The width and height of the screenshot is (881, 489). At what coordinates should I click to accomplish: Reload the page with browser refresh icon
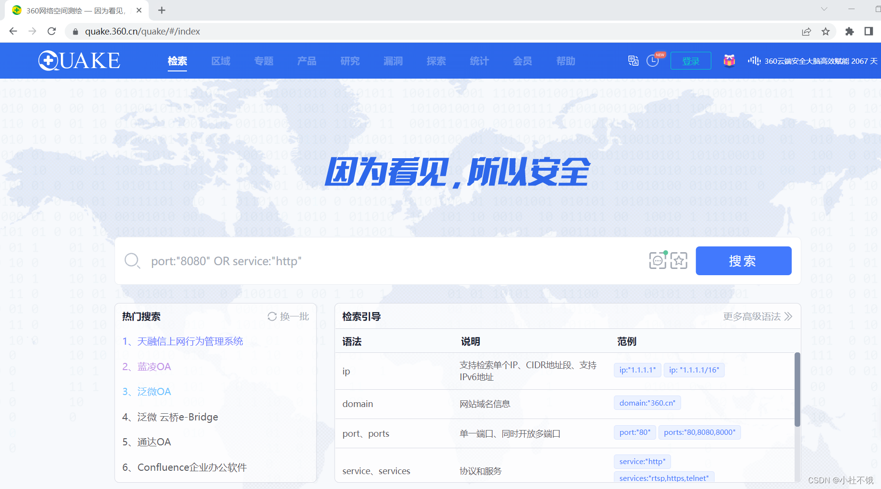[x=52, y=31]
